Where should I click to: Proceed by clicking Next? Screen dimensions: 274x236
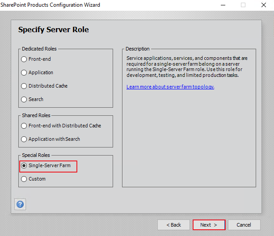coord(209,225)
